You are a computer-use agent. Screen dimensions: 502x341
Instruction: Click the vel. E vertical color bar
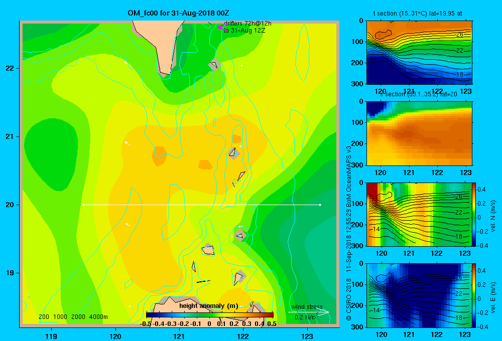(x=474, y=295)
